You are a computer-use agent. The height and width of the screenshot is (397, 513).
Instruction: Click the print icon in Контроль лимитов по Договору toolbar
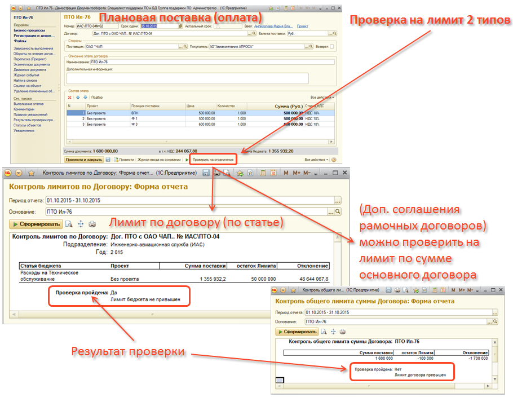tap(92, 224)
